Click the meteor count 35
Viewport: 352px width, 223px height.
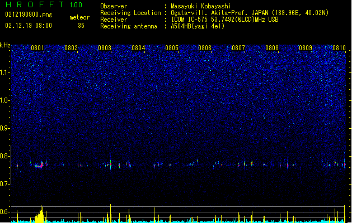[x=81, y=26]
